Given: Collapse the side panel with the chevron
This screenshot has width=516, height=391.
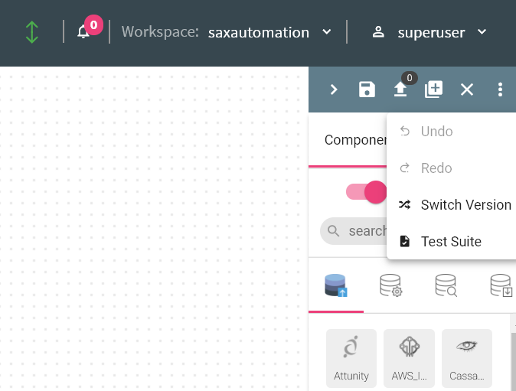Looking at the screenshot, I should [334, 90].
